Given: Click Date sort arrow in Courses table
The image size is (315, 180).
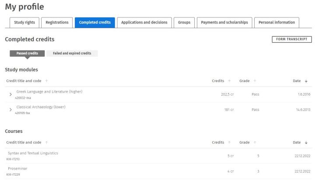Looking at the screenshot, I should 306,142.
